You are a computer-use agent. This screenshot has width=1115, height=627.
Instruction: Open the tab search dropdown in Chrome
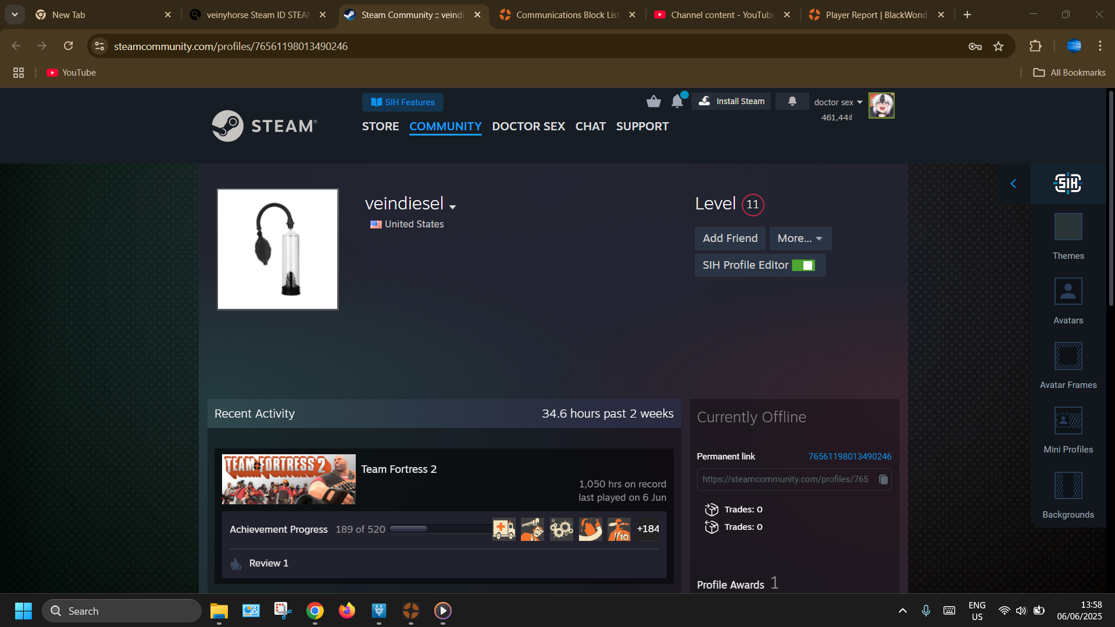tap(15, 15)
